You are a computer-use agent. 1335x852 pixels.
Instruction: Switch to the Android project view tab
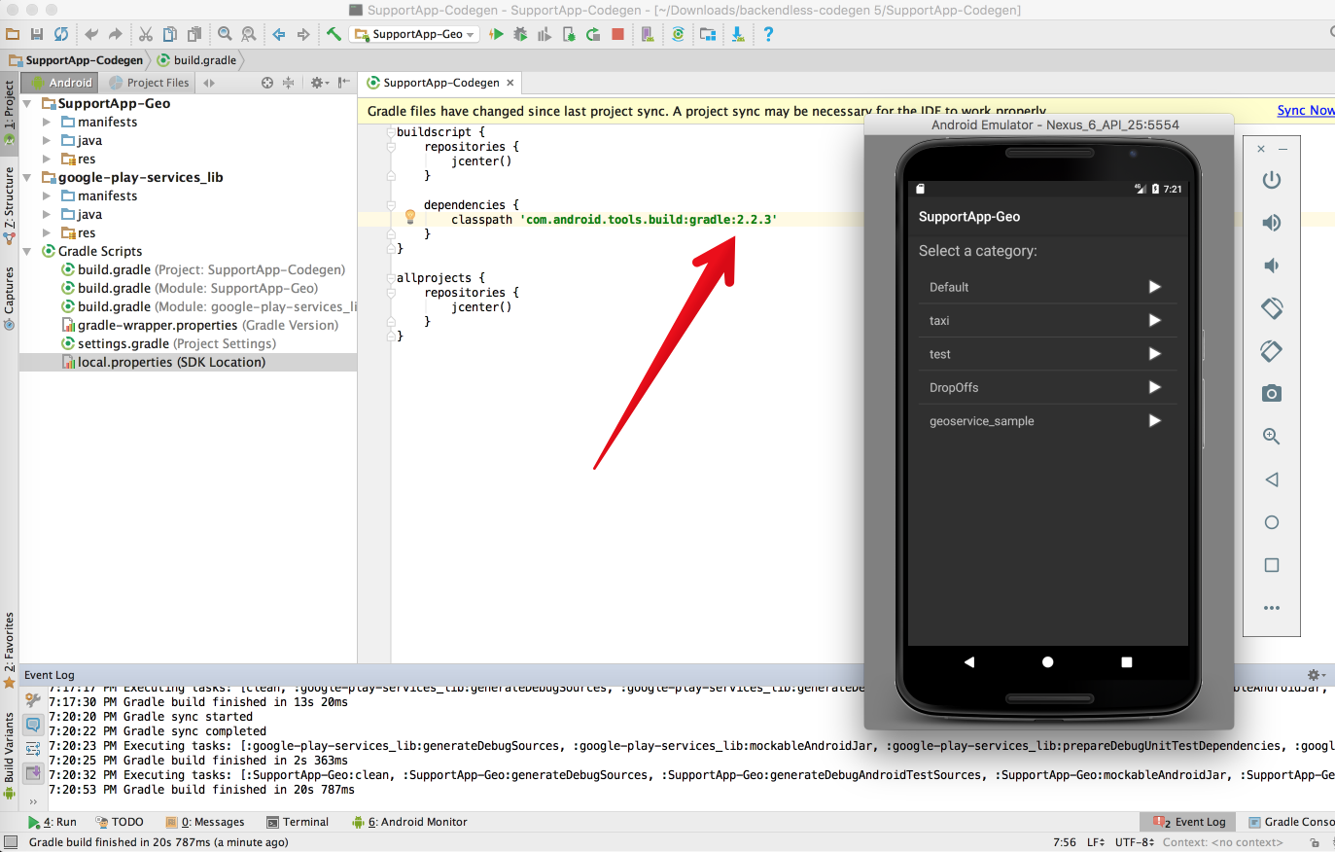tap(62, 83)
